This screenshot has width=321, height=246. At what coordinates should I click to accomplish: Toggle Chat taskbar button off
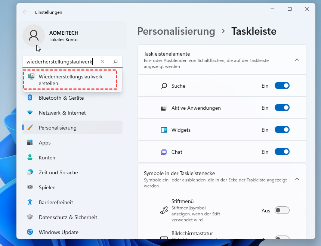click(282, 152)
